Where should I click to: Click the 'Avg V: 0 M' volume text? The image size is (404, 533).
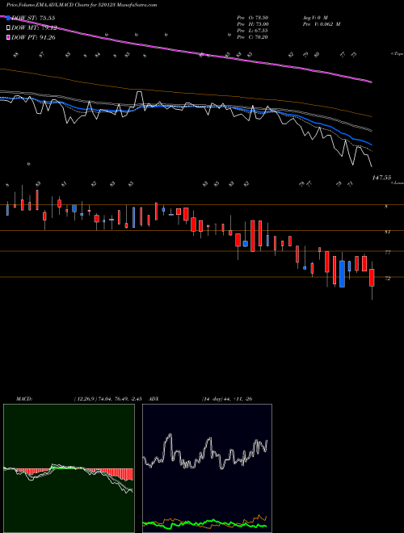tap(315, 17)
